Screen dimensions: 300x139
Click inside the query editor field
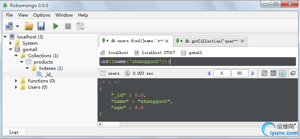(198, 61)
